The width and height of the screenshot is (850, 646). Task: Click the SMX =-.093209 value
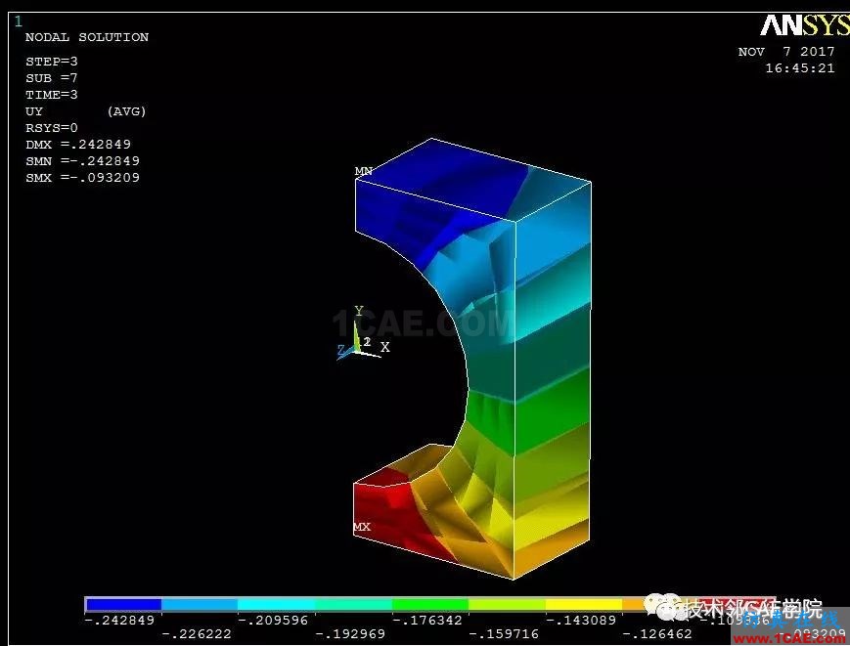pos(82,178)
